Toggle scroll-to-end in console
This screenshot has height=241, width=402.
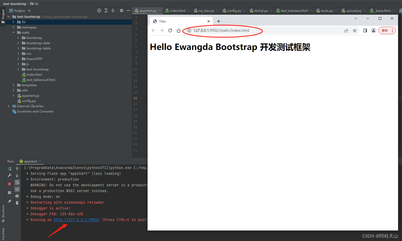17,189
